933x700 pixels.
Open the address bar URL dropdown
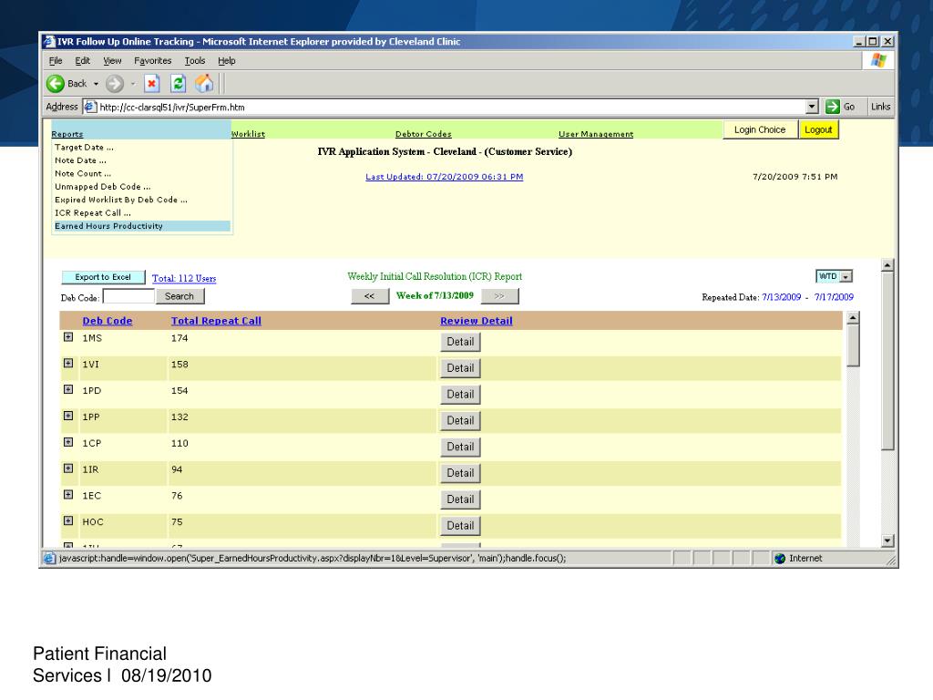pyautogui.click(x=812, y=107)
